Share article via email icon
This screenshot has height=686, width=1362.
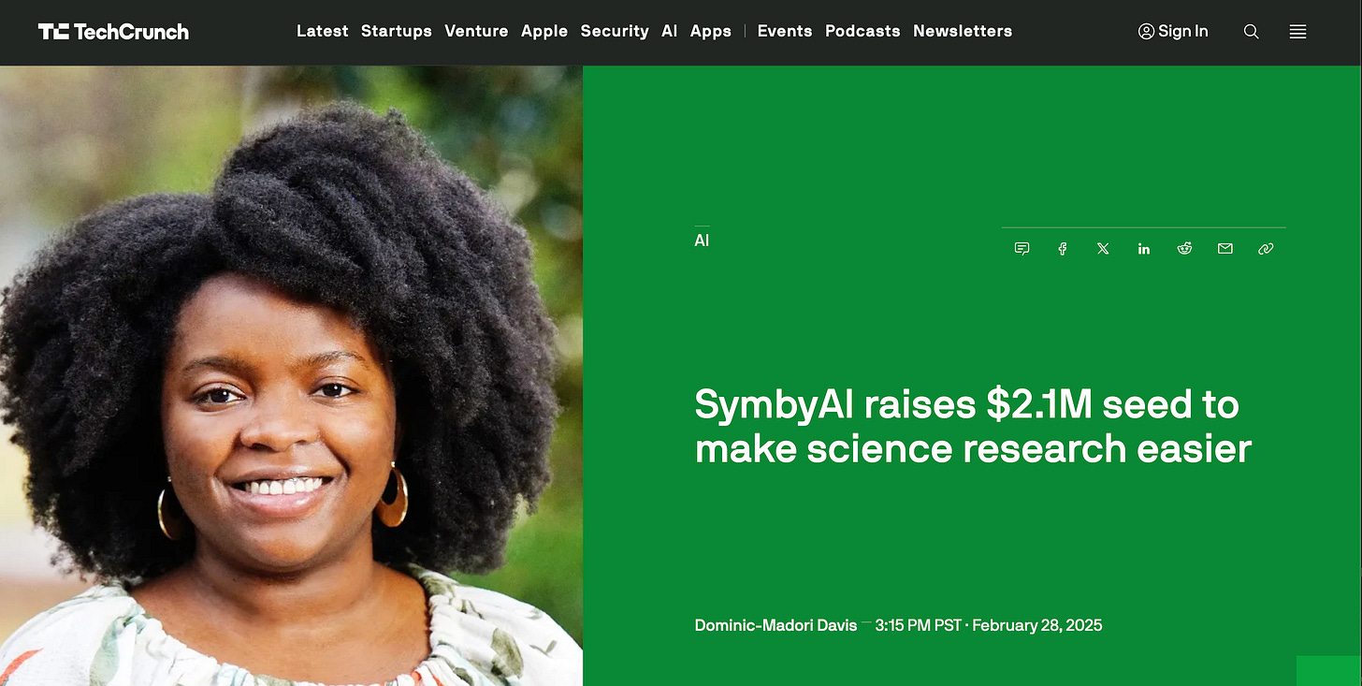(1225, 249)
